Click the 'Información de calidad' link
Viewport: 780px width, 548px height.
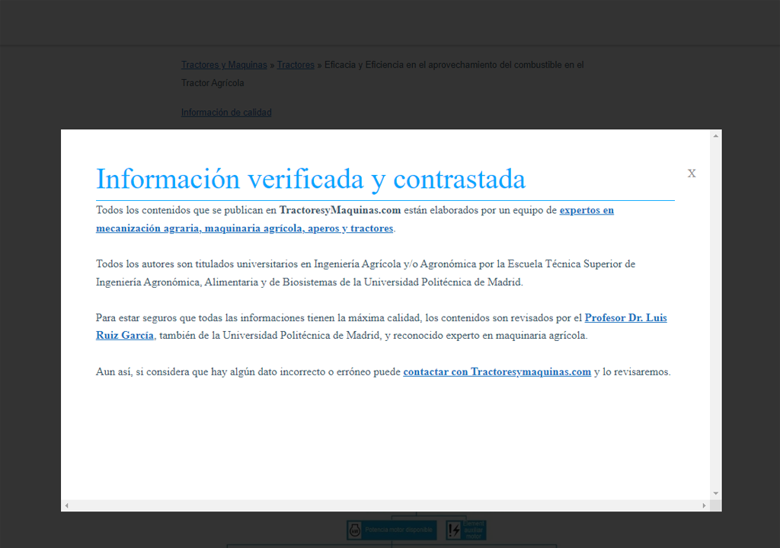pos(226,113)
